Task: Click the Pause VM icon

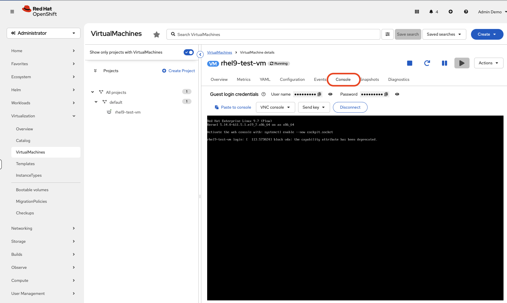Action: tap(444, 63)
